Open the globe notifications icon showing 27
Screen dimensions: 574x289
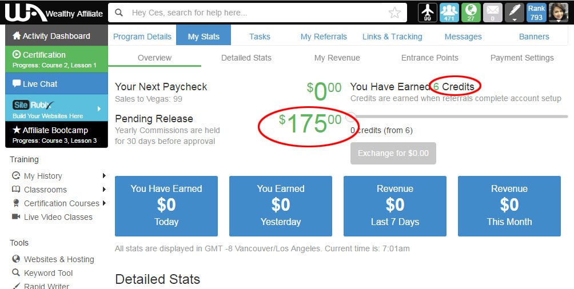[471, 13]
